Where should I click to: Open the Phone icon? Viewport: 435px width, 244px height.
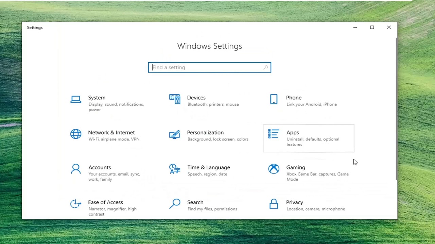point(274,99)
